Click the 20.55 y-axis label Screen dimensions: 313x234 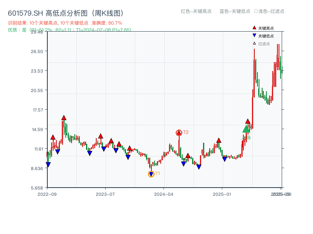37,90
